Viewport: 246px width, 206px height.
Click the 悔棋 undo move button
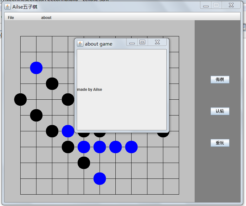pyautogui.click(x=220, y=79)
